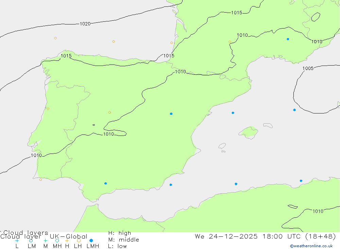340x249 pixels.
Task: Click the 'LMH' legend label
Action: [93, 246]
